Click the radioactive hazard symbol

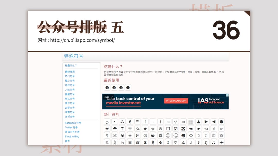[x=122, y=135]
